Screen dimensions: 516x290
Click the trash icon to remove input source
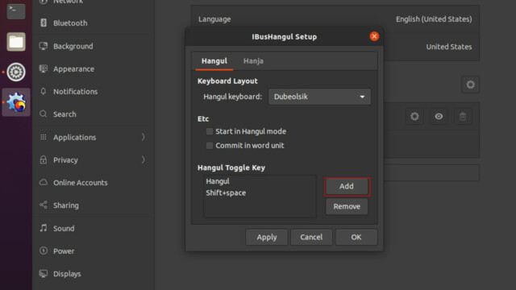463,116
